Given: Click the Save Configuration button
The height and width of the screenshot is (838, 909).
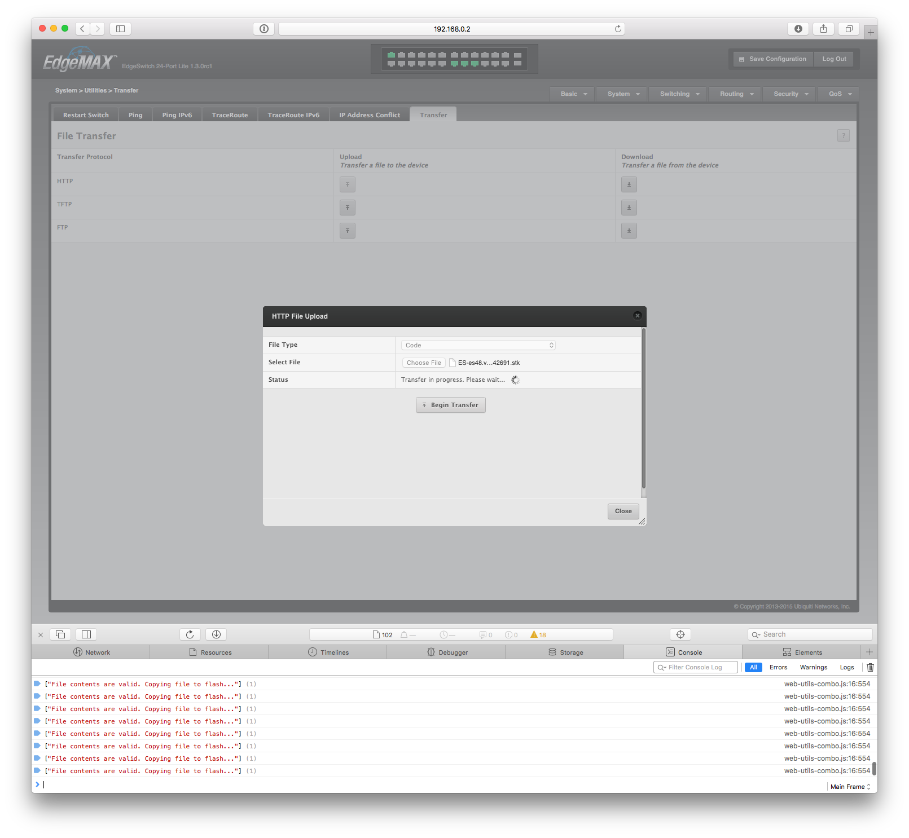Looking at the screenshot, I should 772,59.
